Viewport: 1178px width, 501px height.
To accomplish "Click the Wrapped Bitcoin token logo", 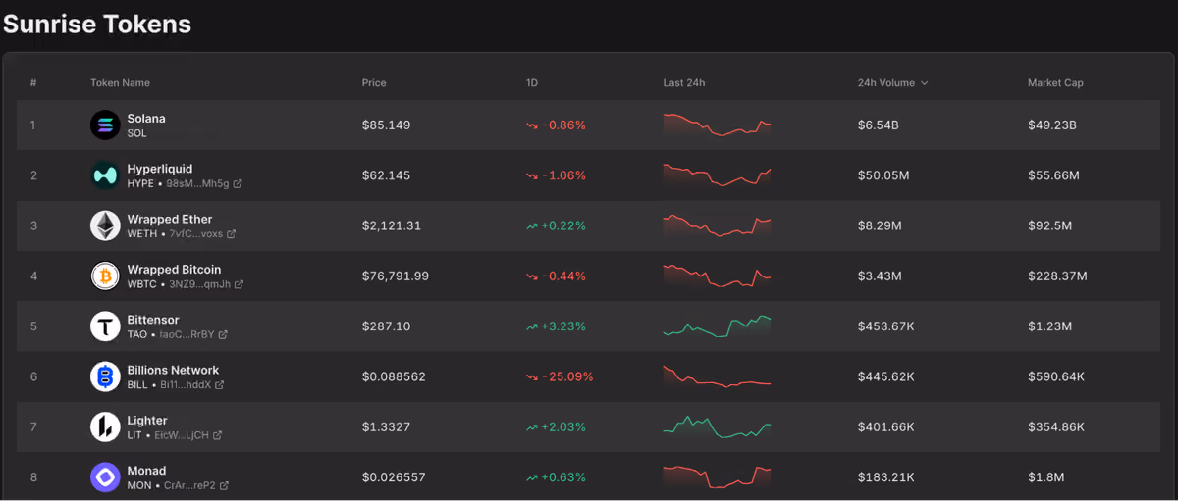I will [105, 276].
